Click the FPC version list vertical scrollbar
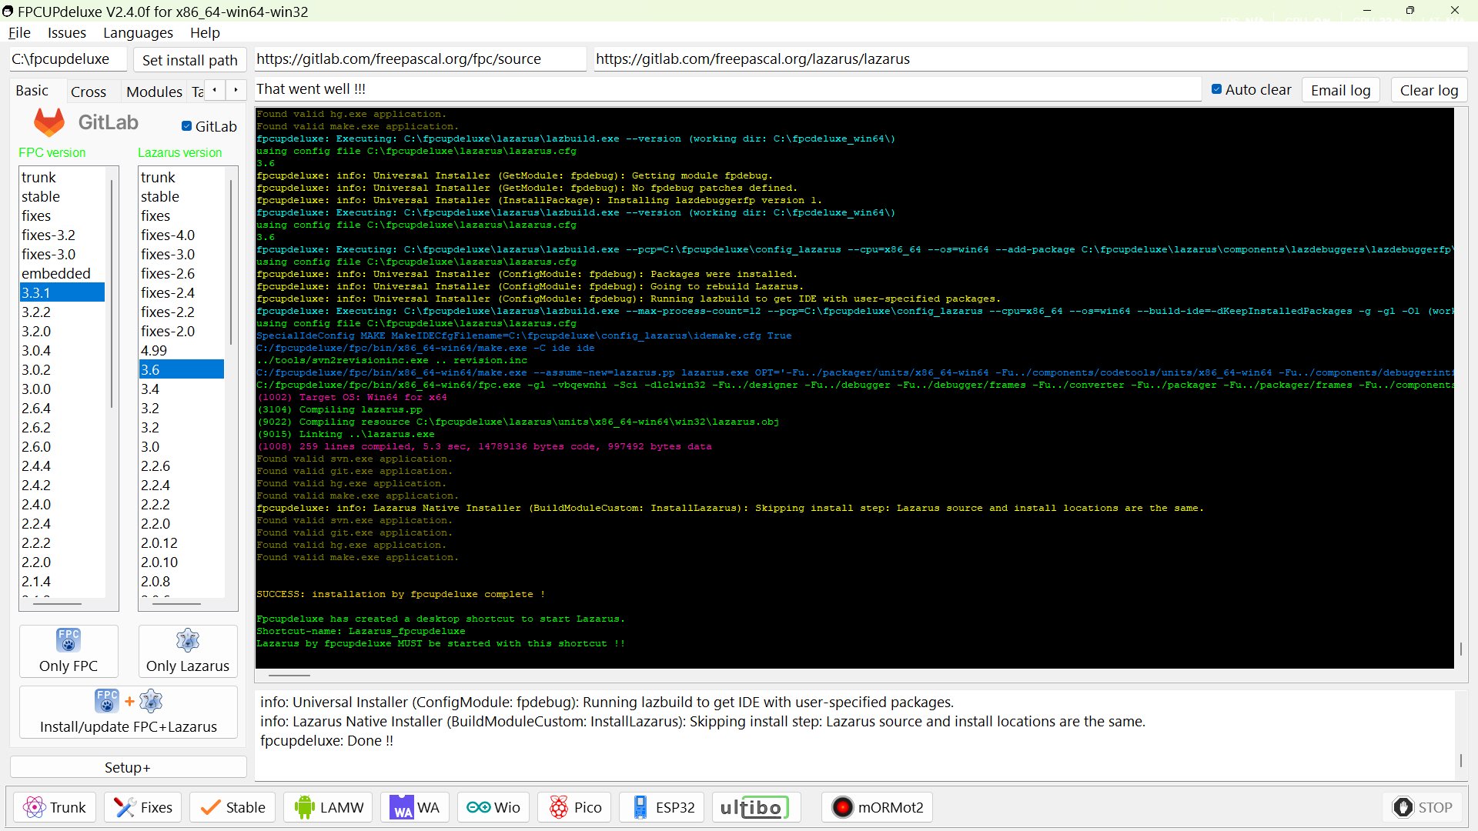Screen dimensions: 1478x831 click(x=112, y=292)
